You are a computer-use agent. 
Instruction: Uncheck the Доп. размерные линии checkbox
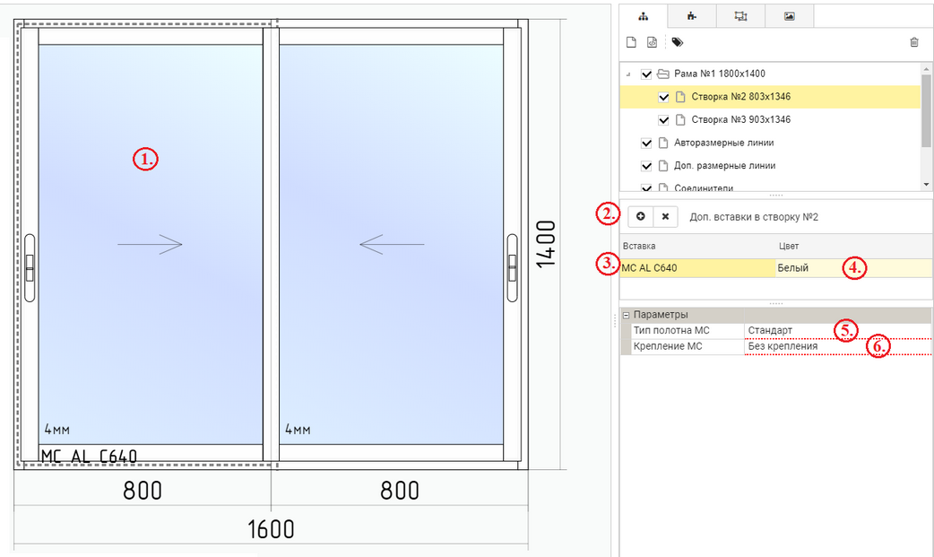(646, 166)
